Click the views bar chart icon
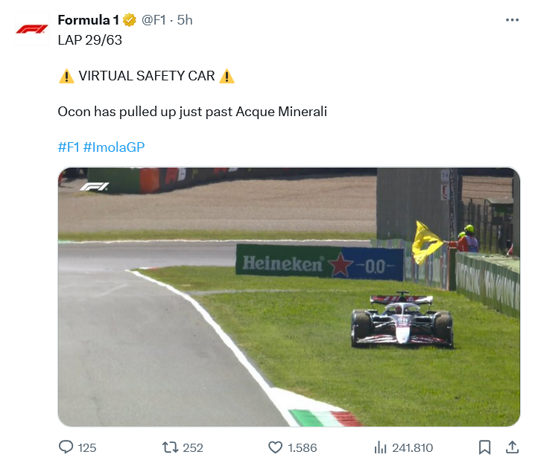This screenshot has width=535, height=466. [x=380, y=447]
